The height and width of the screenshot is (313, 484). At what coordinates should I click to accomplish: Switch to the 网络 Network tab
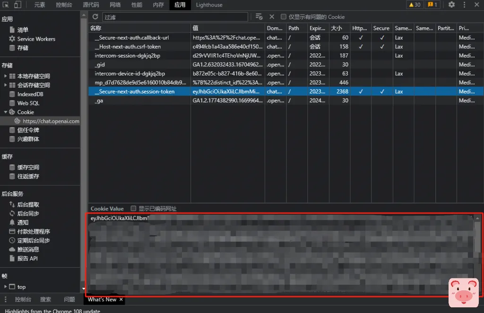[x=115, y=5]
